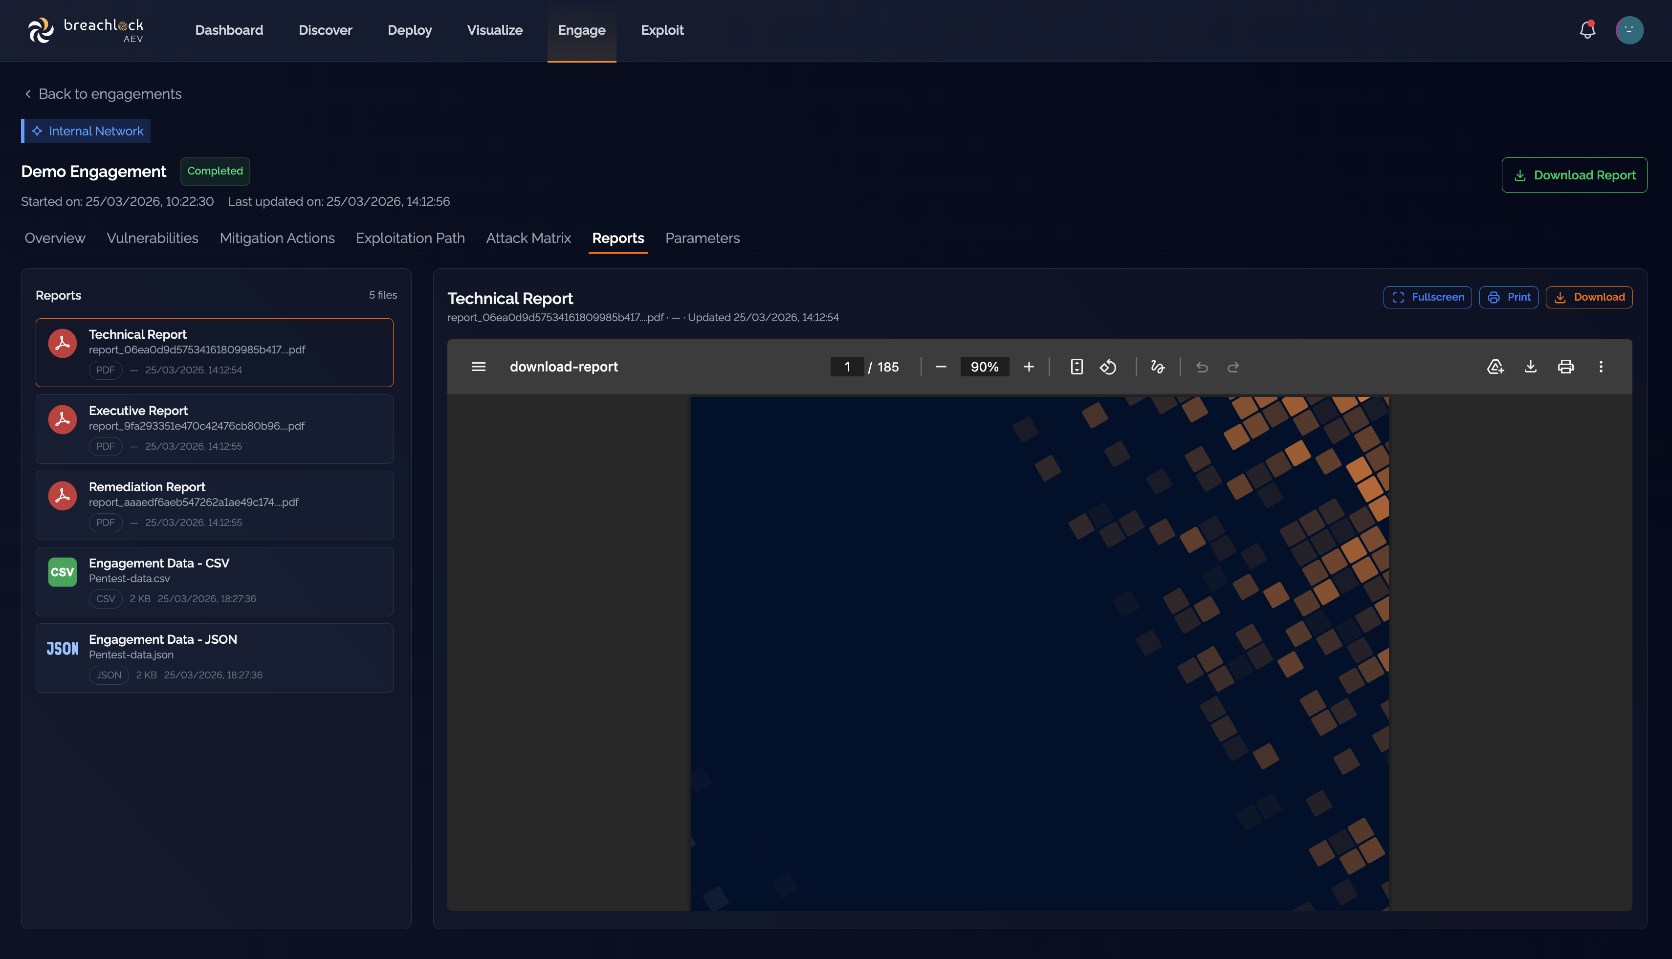Screen dimensions: 1672x959
Task: Click the PDF toolbar printer icon
Action: pyautogui.click(x=1565, y=367)
